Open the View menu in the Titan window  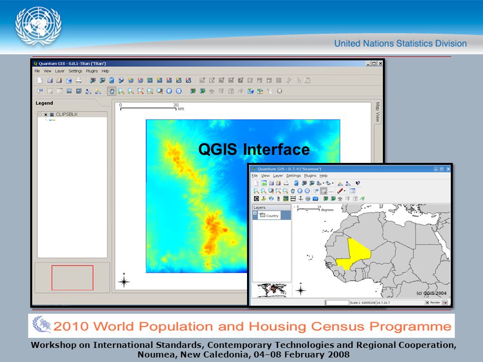(x=47, y=71)
